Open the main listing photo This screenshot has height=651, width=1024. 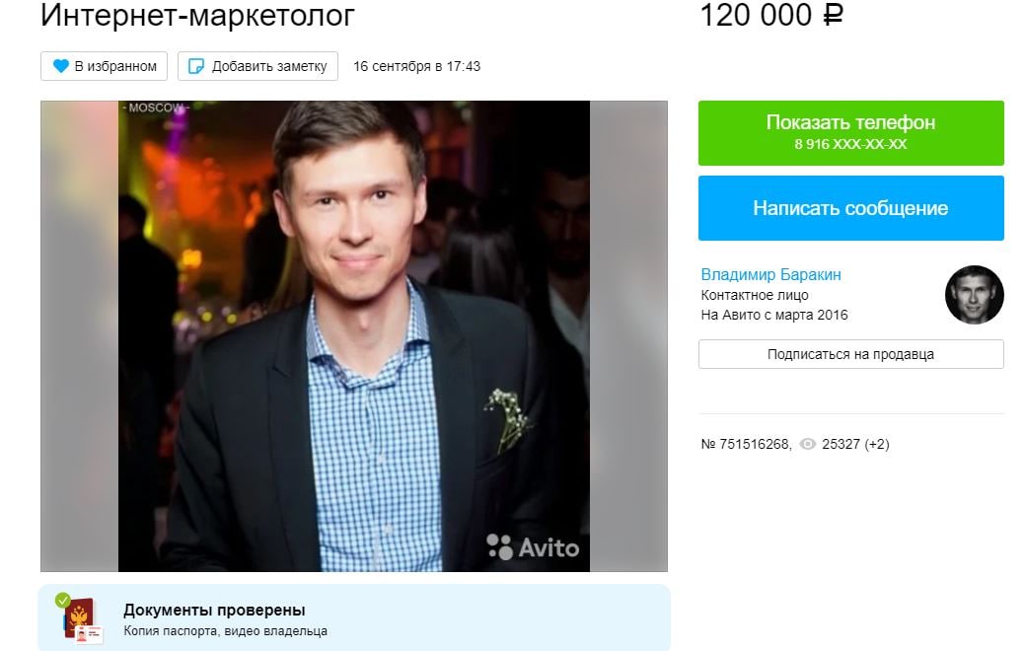[354, 336]
